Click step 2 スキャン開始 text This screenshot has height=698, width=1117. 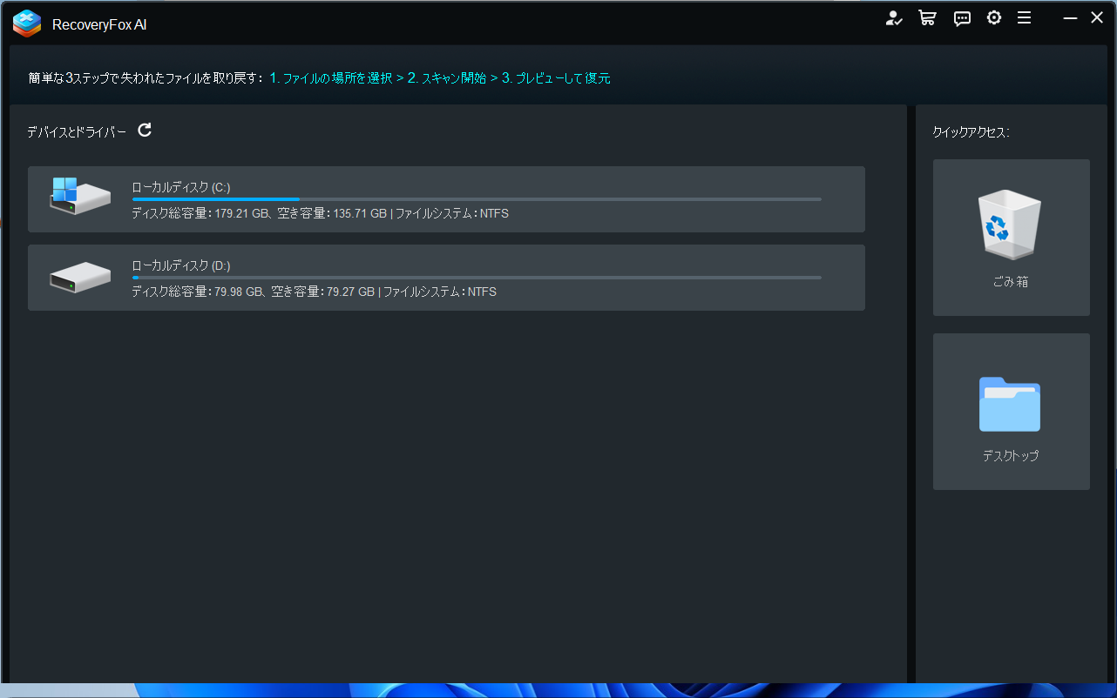point(447,78)
